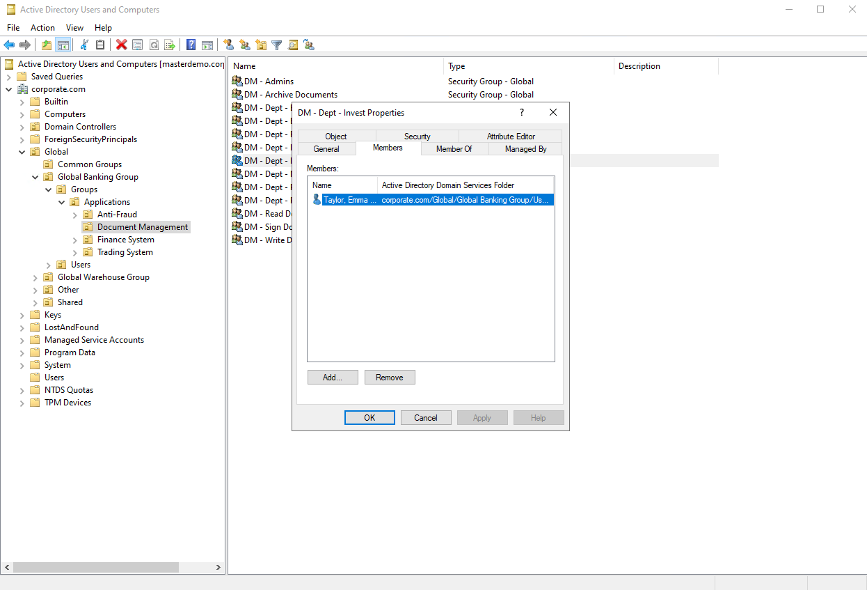Open the Action menu
The width and height of the screenshot is (867, 590).
[42, 28]
